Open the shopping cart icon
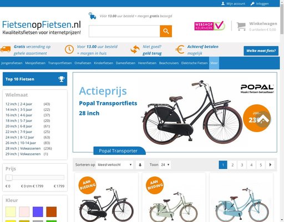The height and width of the screenshot is (222, 284). (x=241, y=26)
